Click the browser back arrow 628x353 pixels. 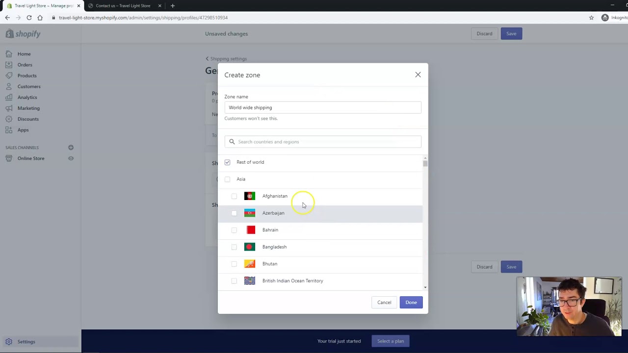coord(7,18)
